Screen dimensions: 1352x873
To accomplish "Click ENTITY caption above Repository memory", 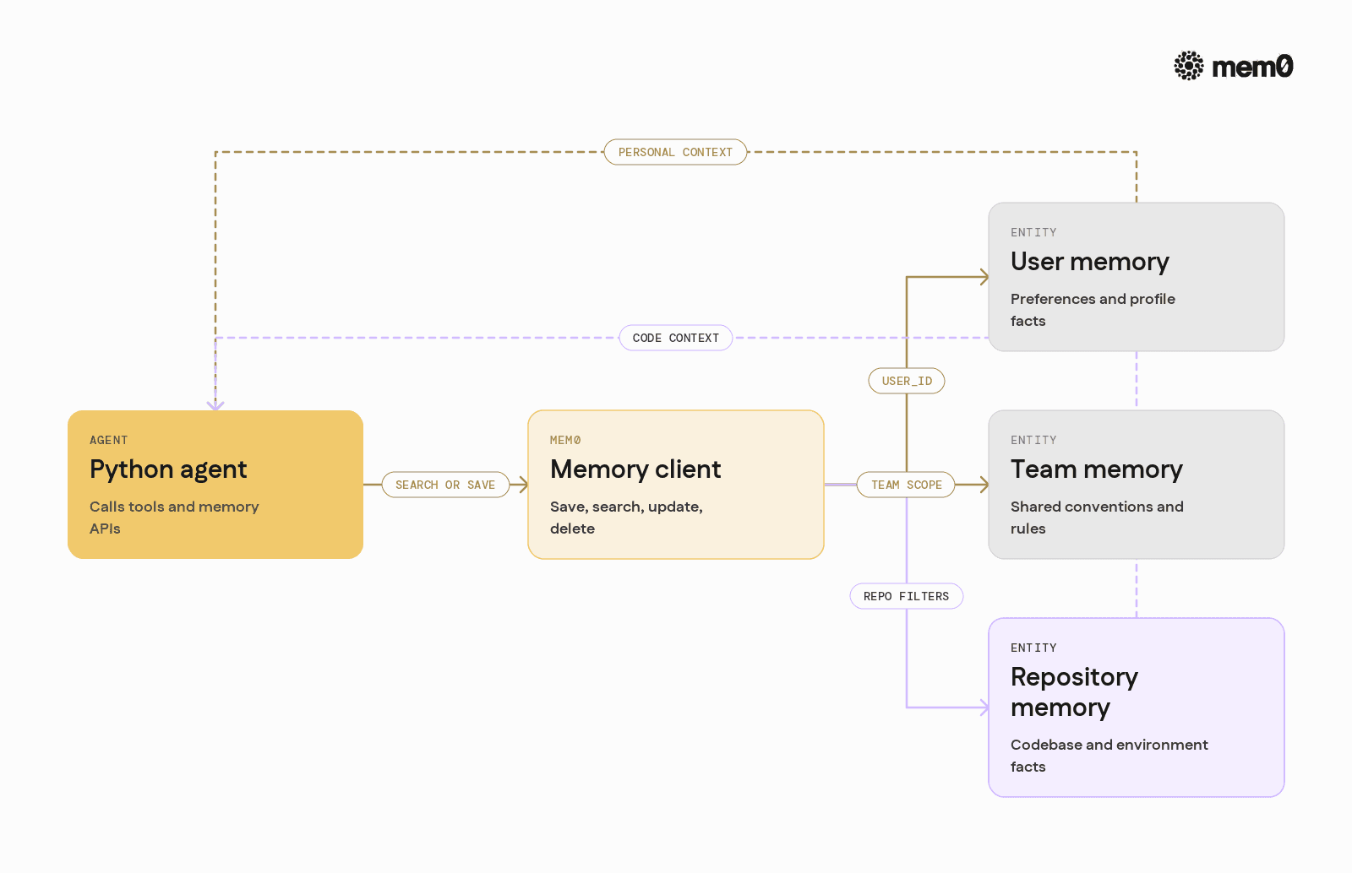I will 1033,648.
